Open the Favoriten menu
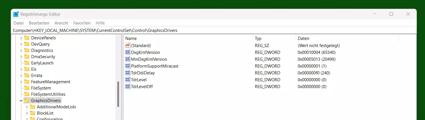The width and height of the screenshot is (425, 120). click(82, 23)
